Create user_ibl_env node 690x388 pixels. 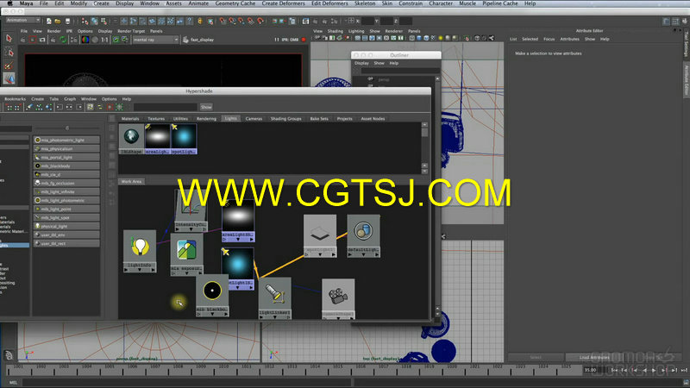click(66, 235)
